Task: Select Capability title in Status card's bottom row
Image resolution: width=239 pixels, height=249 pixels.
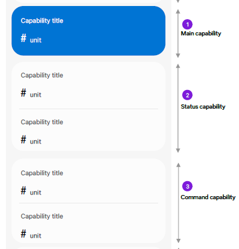Action: pos(42,122)
